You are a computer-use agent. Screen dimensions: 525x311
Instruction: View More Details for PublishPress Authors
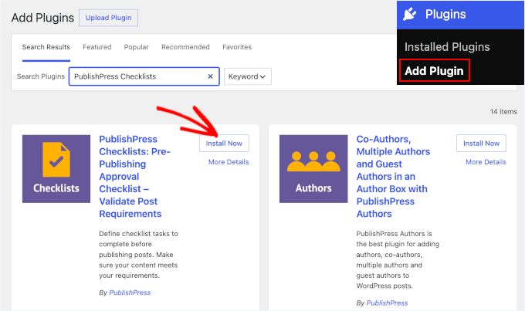[x=486, y=162]
